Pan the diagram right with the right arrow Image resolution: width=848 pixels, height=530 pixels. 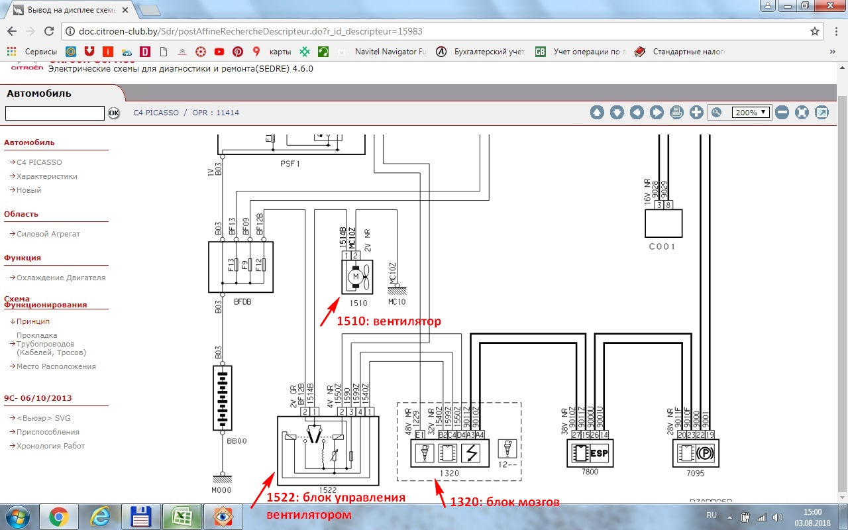click(x=657, y=113)
